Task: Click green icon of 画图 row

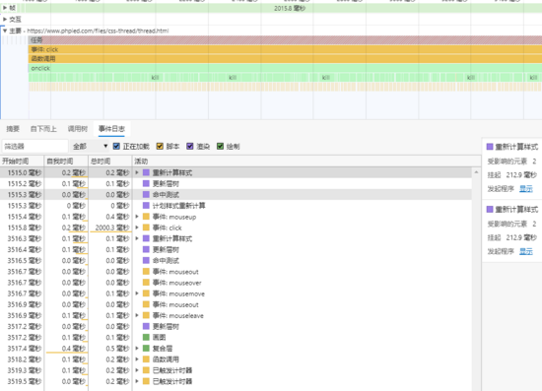Action: [146, 338]
